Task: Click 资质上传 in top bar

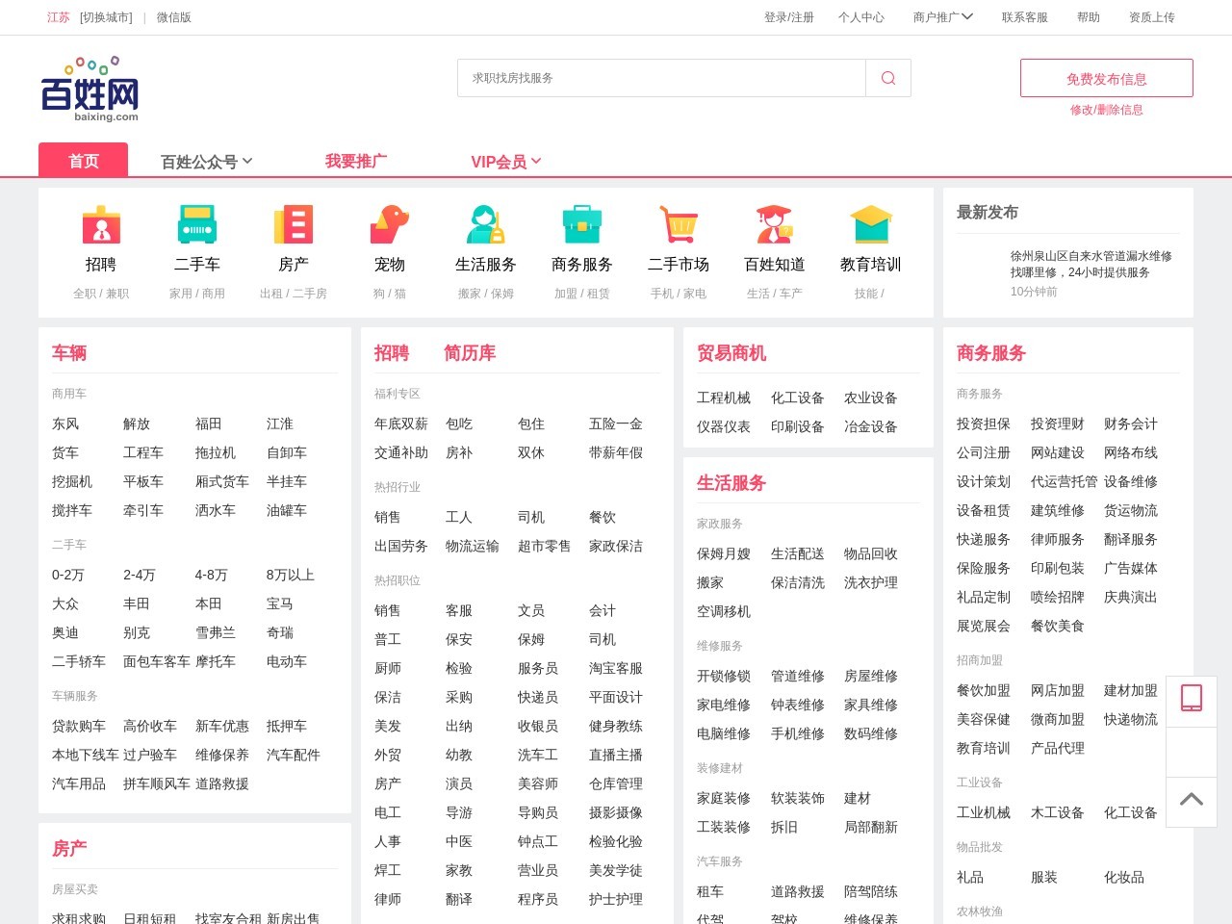Action: (x=1152, y=17)
